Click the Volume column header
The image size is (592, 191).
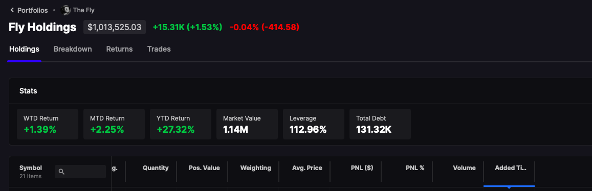click(x=465, y=168)
